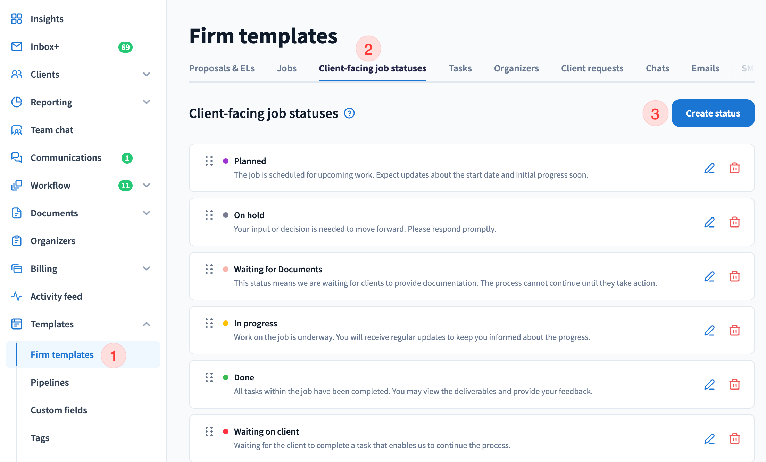Open Pipelines under Templates
766x462 pixels.
tap(50, 383)
